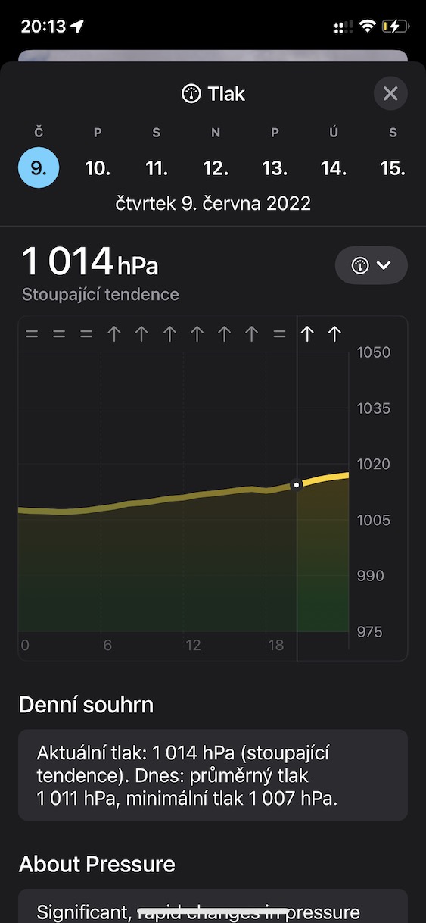The image size is (426, 923).
Task: Tap the Wi-Fi status icon
Action: 368,27
